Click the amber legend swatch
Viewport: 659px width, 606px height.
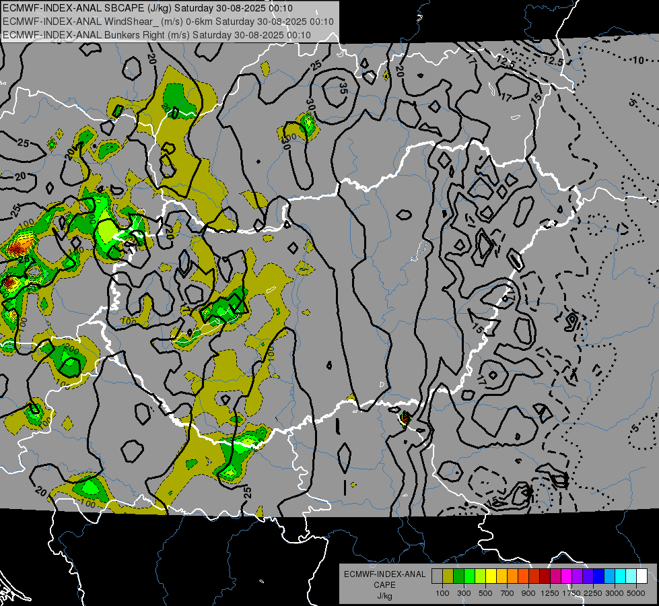pyautogui.click(x=501, y=576)
